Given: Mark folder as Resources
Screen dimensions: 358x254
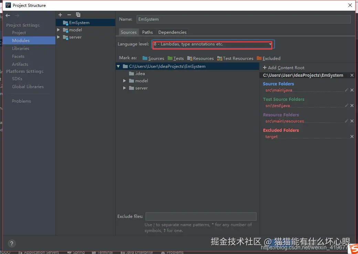Looking at the screenshot, I should [200, 59].
